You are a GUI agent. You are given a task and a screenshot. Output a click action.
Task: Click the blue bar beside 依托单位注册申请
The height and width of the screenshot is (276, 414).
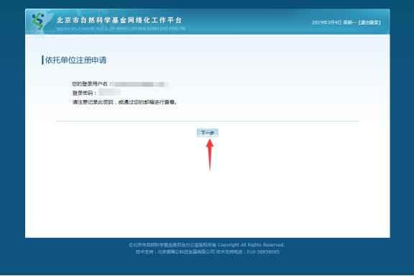pos(42,60)
